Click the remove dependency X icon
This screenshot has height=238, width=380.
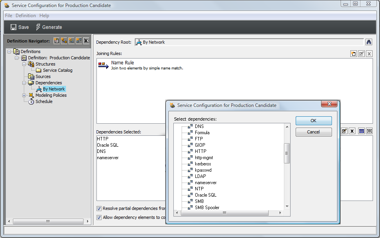(x=352, y=131)
